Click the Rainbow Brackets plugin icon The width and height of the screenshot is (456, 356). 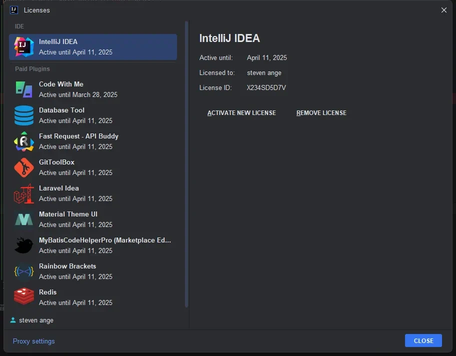click(23, 271)
